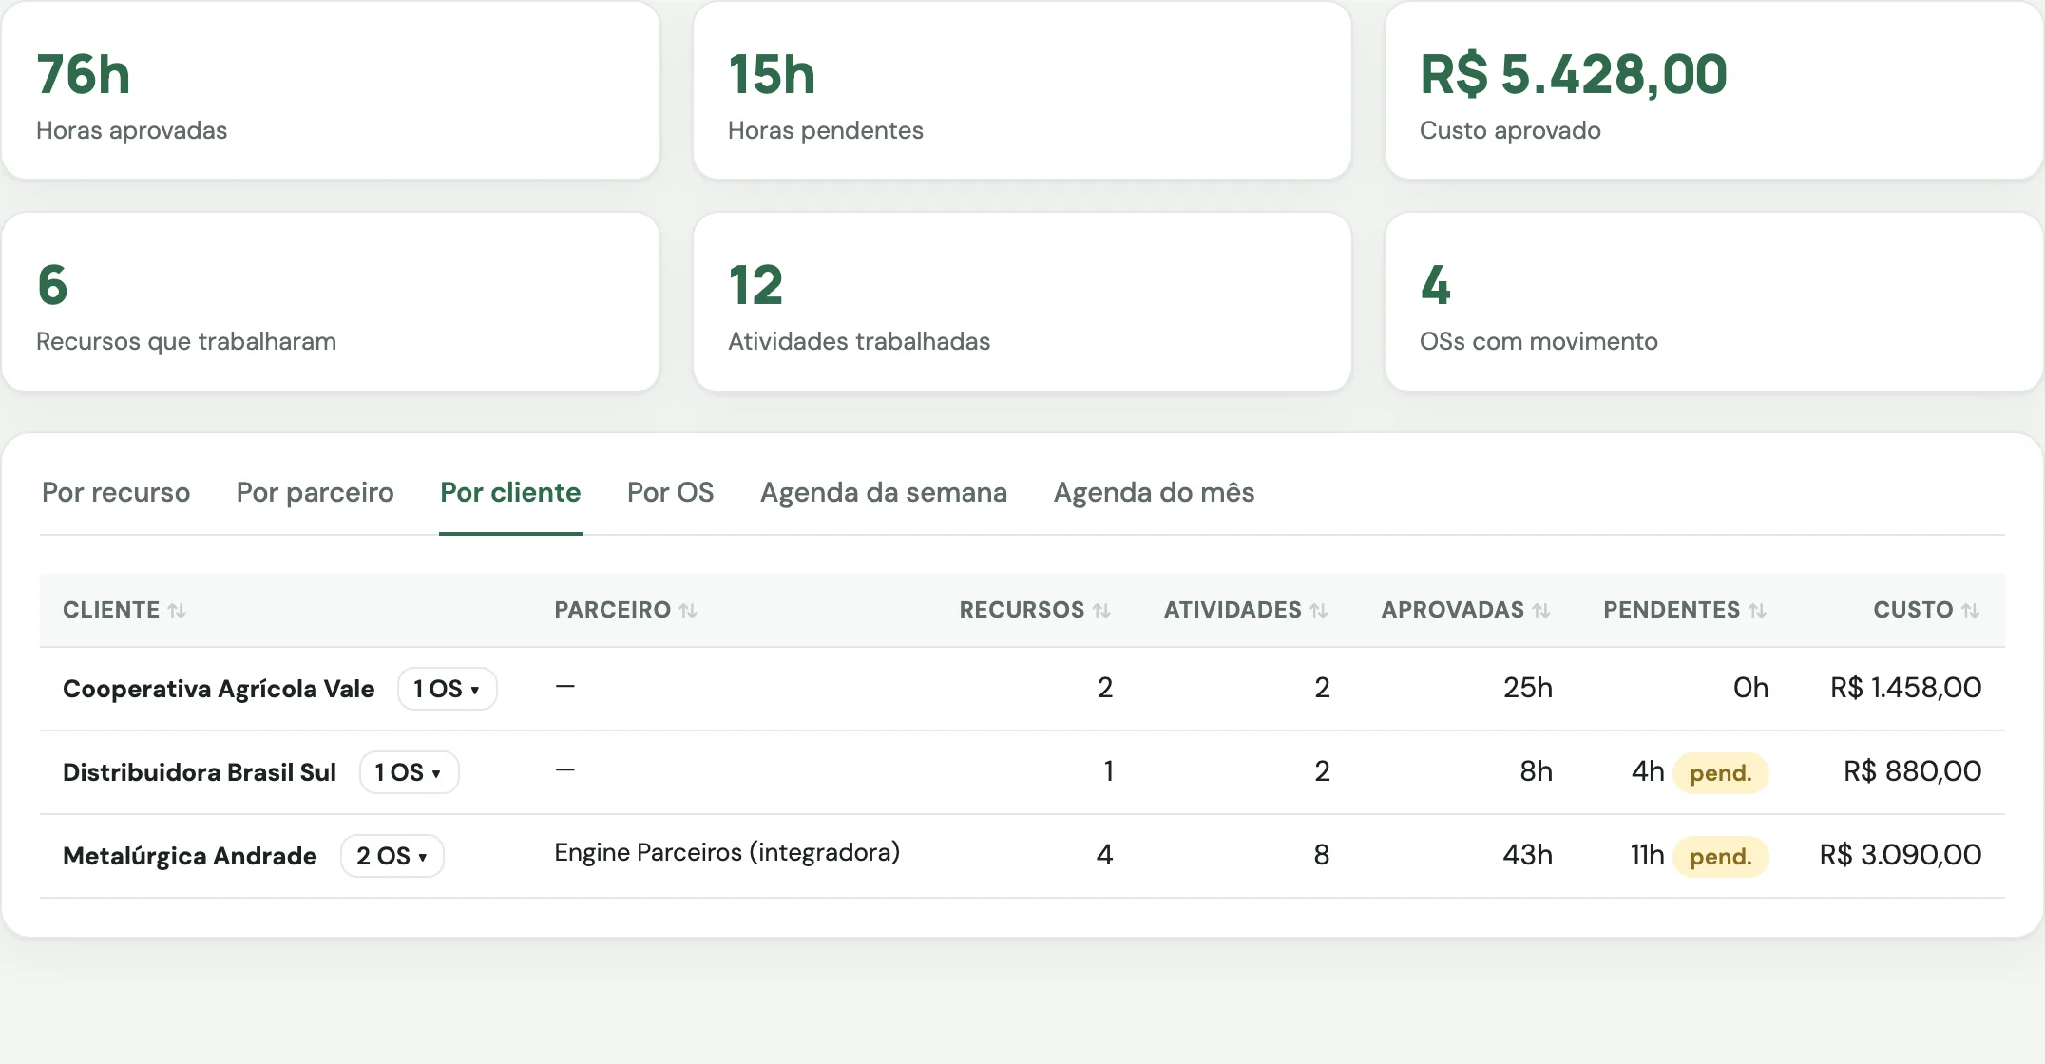The width and height of the screenshot is (2045, 1064).
Task: Show the Agenda do mês tab
Action: pyautogui.click(x=1154, y=492)
